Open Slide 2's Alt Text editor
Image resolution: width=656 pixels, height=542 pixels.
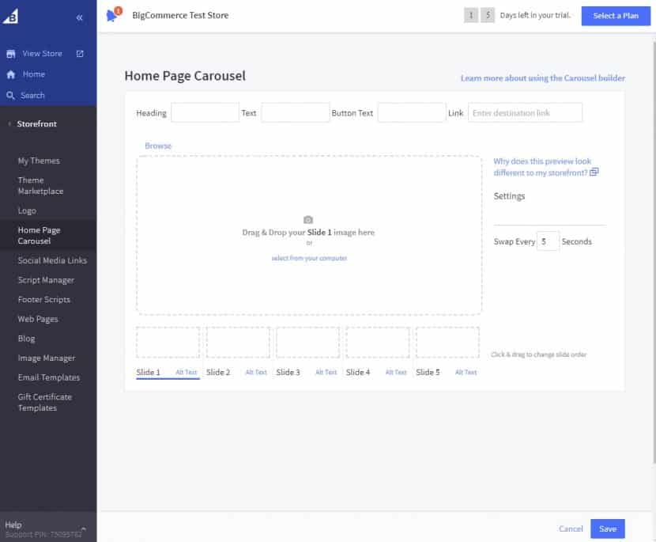click(x=256, y=372)
